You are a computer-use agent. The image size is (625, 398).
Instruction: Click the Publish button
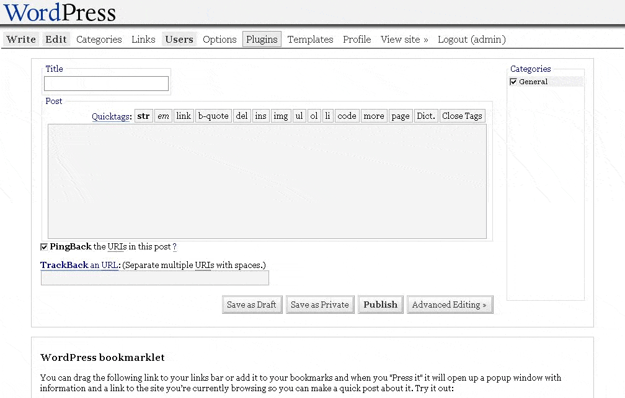pos(380,305)
